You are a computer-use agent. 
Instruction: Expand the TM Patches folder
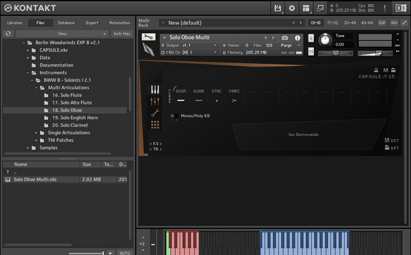point(36,140)
